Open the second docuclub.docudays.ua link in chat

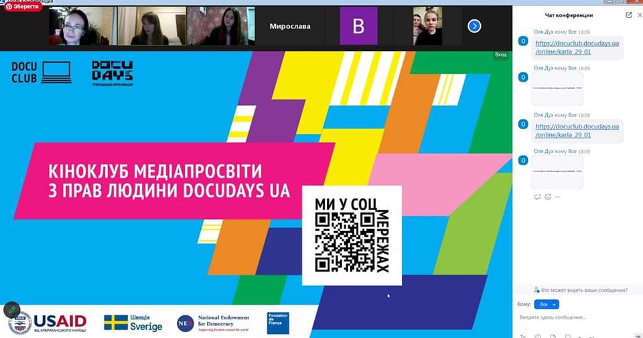coord(577,131)
